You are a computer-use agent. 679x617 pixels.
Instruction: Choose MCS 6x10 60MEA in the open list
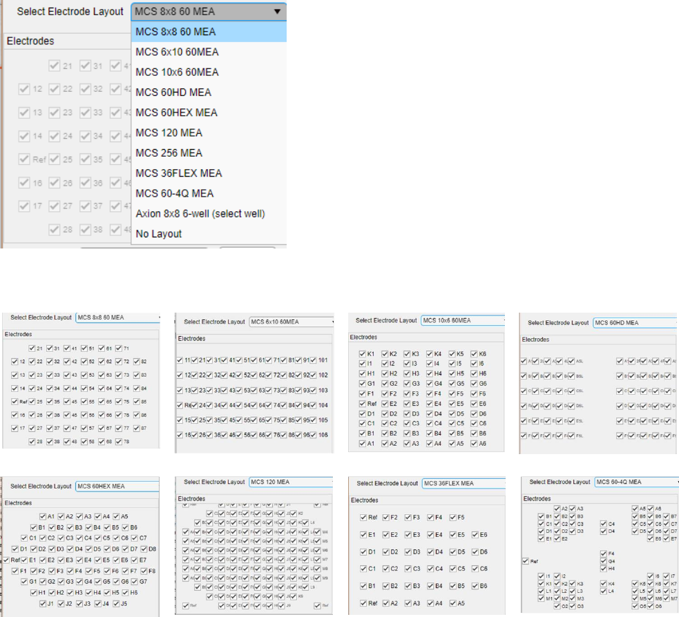[x=209, y=52]
